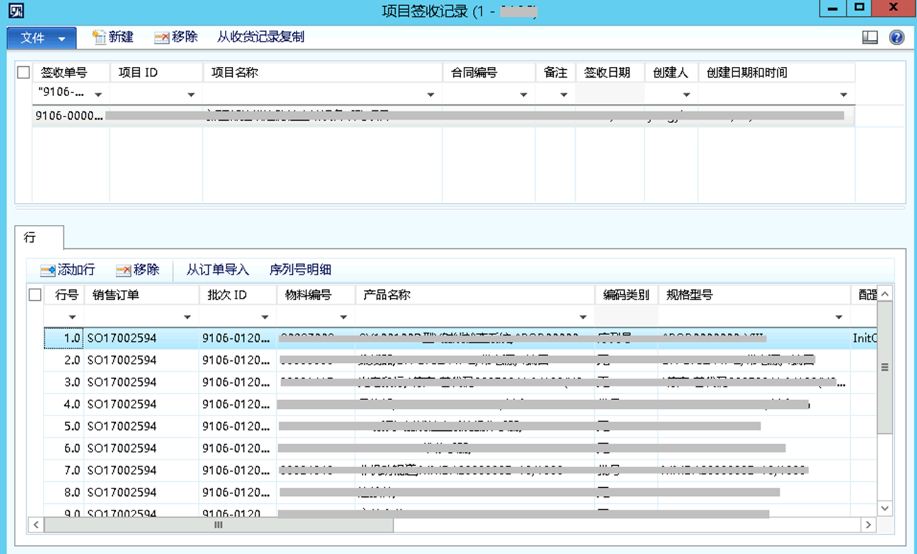Open the 规格型号 filter dropdown
The width and height of the screenshot is (917, 554).
pos(839,317)
